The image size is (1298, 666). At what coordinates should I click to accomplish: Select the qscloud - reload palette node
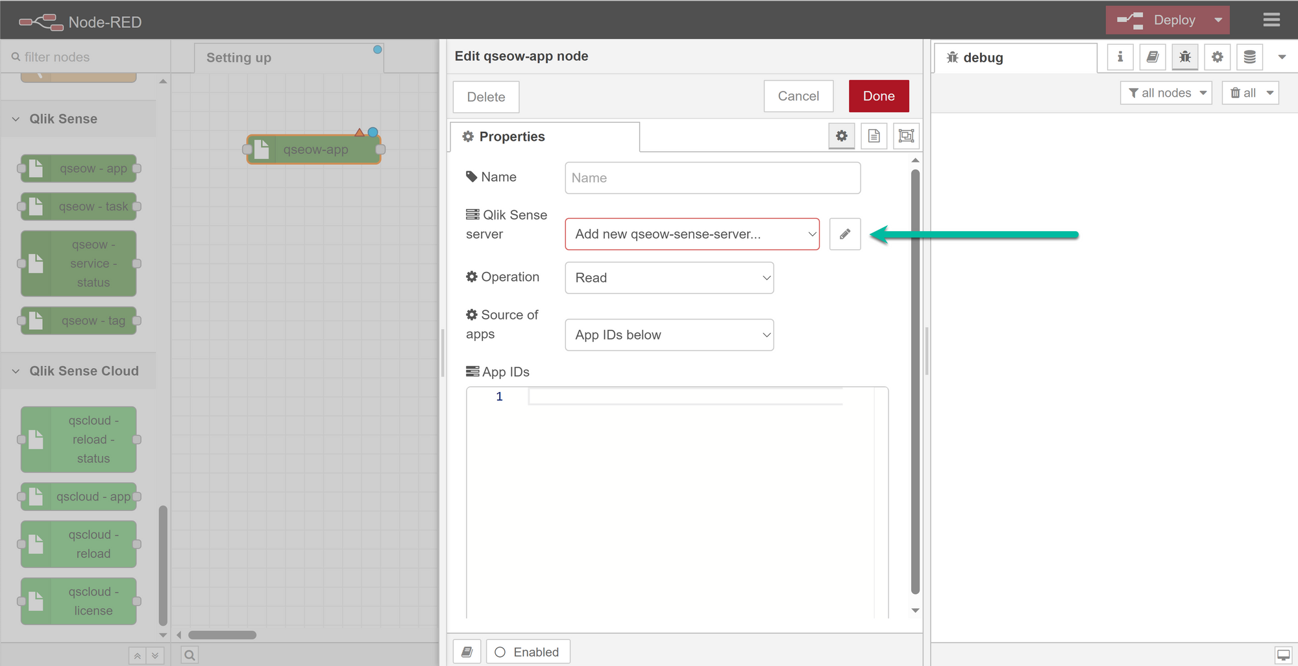[79, 544]
